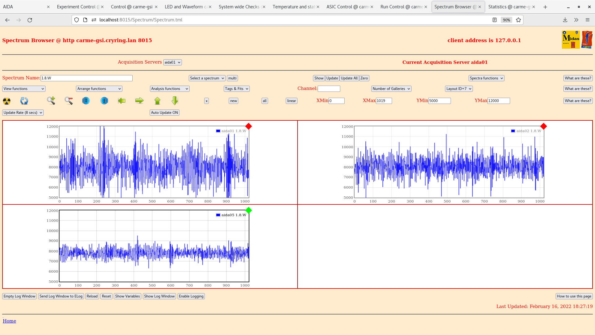Click the green left arrow icon

(x=122, y=101)
